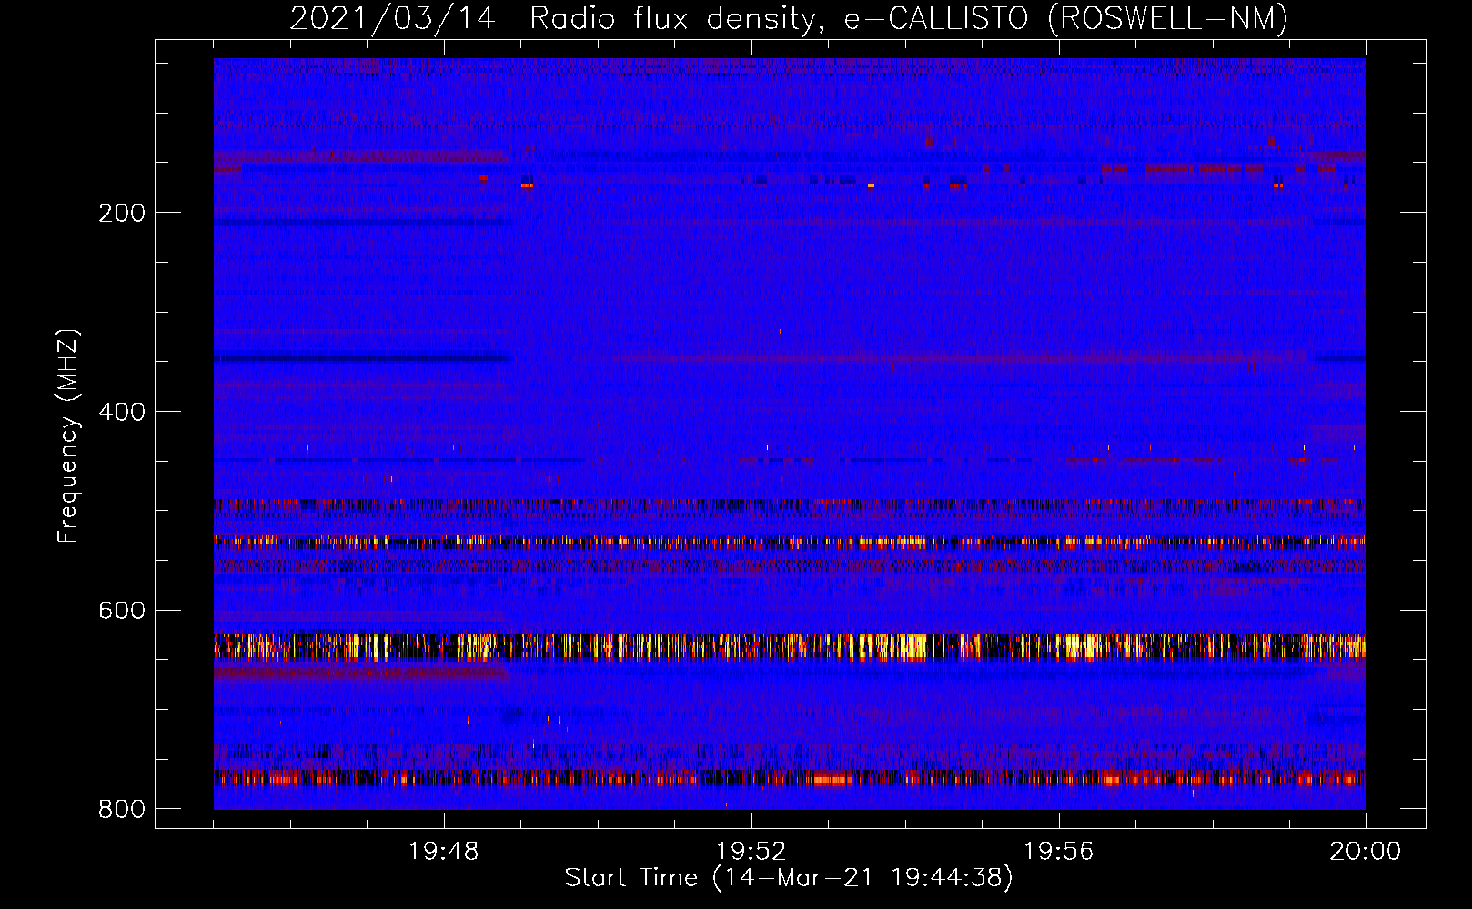The image size is (1472, 909).
Task: Click the '19:56' time tick label
Action: coord(1059,852)
